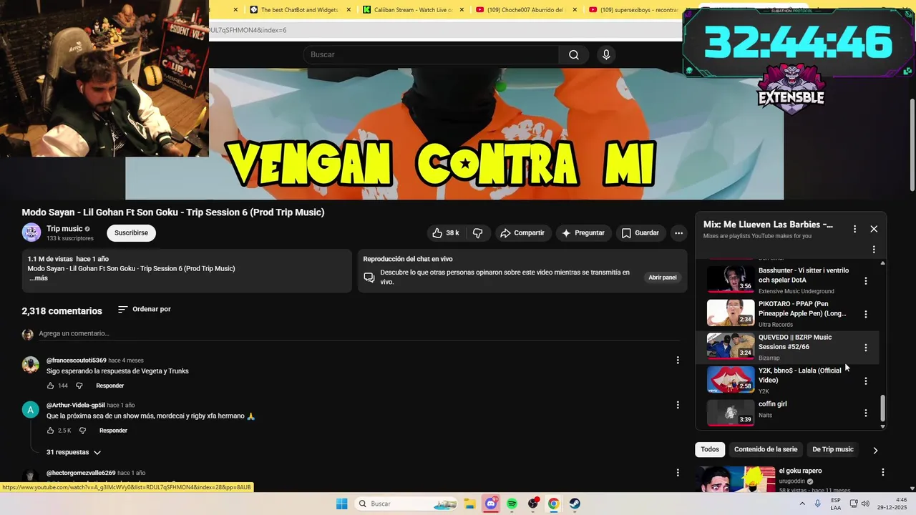Image resolution: width=916 pixels, height=515 pixels.
Task: Open options for QUEVEDO BZRP item
Action: coord(865,348)
